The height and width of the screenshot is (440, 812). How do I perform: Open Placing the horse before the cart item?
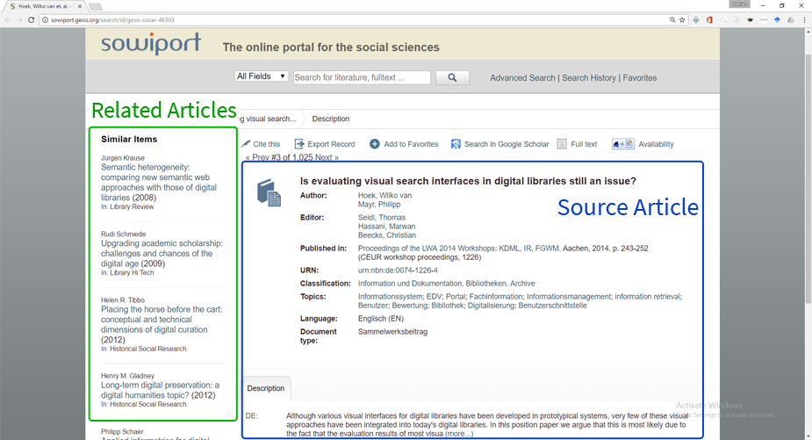162,324
